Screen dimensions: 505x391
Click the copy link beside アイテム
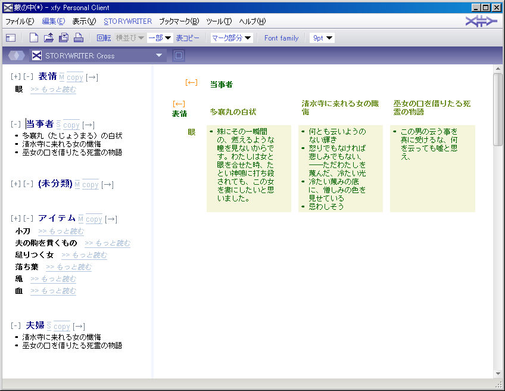pos(93,219)
